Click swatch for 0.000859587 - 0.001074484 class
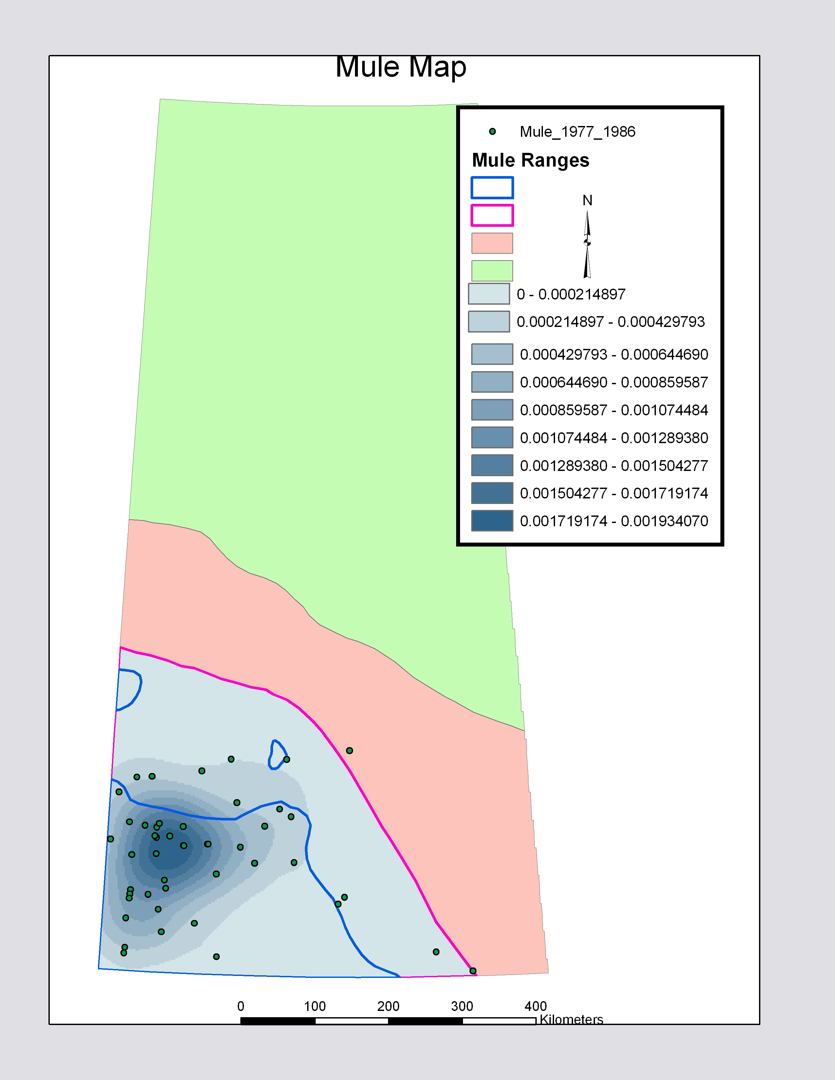835x1080 pixels. [492, 409]
